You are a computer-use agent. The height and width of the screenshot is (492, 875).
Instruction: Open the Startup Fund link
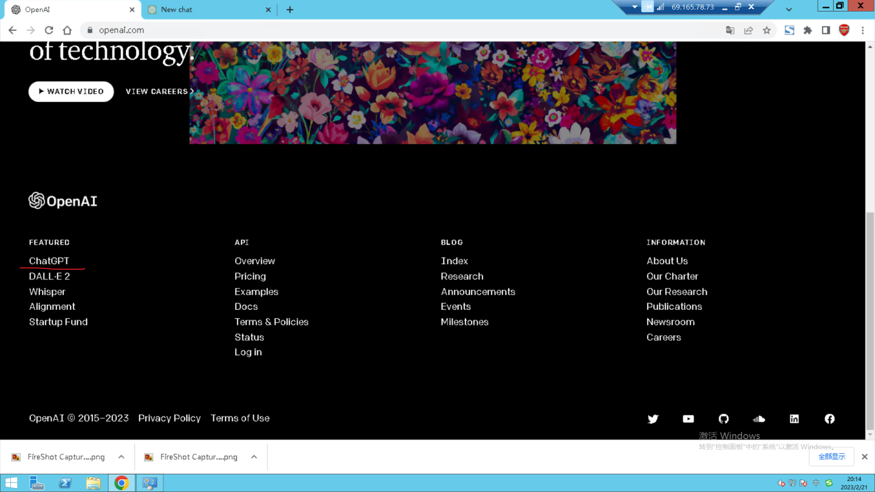click(x=58, y=322)
